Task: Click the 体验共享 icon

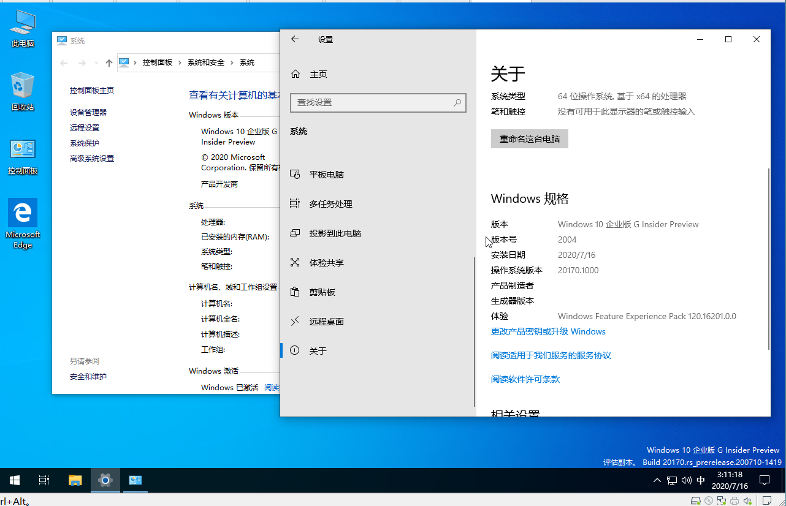Action: (295, 263)
